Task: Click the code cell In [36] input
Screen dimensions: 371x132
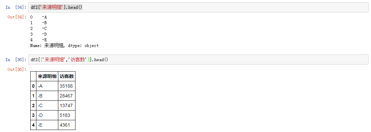Action: (x=198, y=59)
